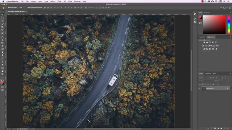Enable the Auto-Select checkbox
This screenshot has height=130, width=232.
click(x=9, y=8)
